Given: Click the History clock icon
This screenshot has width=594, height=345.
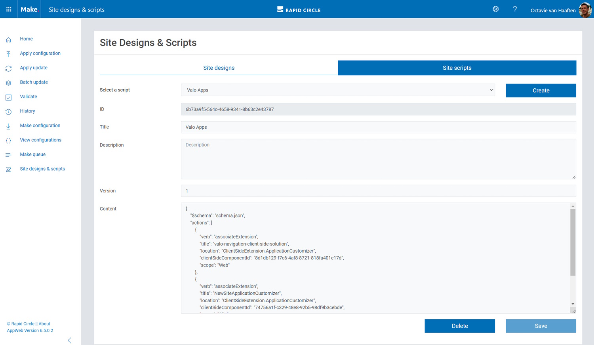Looking at the screenshot, I should [8, 112].
